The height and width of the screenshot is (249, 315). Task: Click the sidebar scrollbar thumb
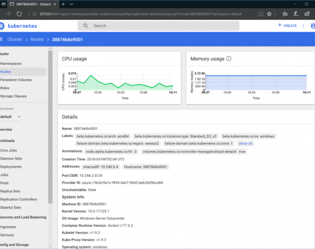(50, 127)
